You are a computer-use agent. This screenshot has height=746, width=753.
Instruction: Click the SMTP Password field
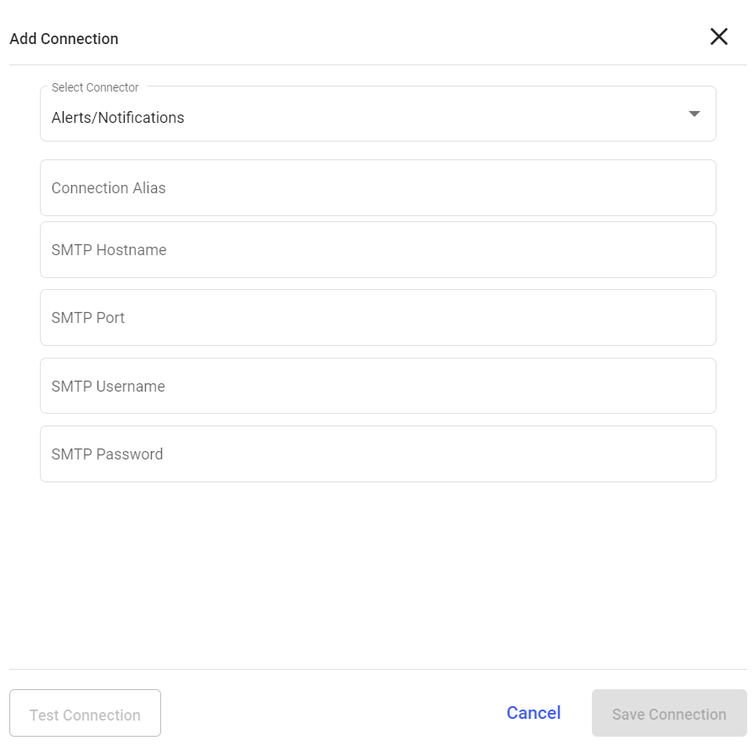377,454
